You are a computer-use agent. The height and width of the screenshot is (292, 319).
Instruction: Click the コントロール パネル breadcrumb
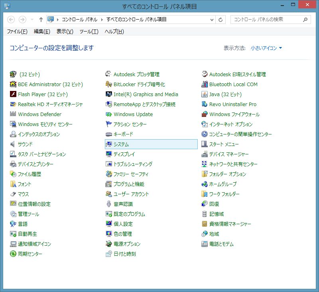pyautogui.click(x=79, y=20)
